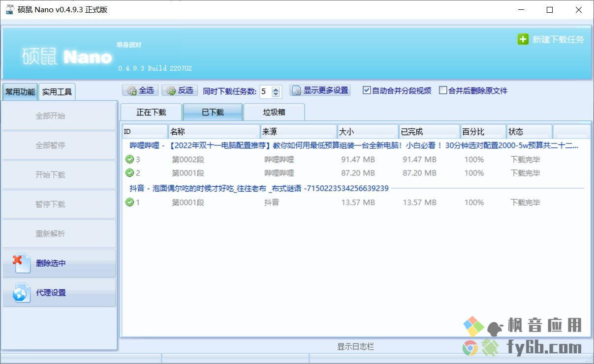
Task: Select the 抖音 泡面偶尔吃 group header
Action: click(259, 188)
